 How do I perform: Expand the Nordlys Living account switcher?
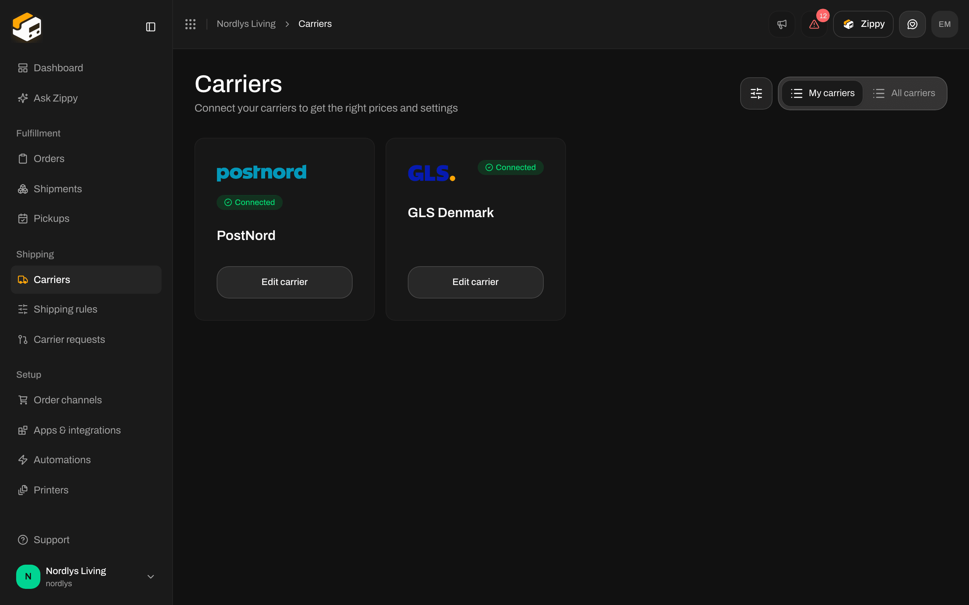point(86,576)
